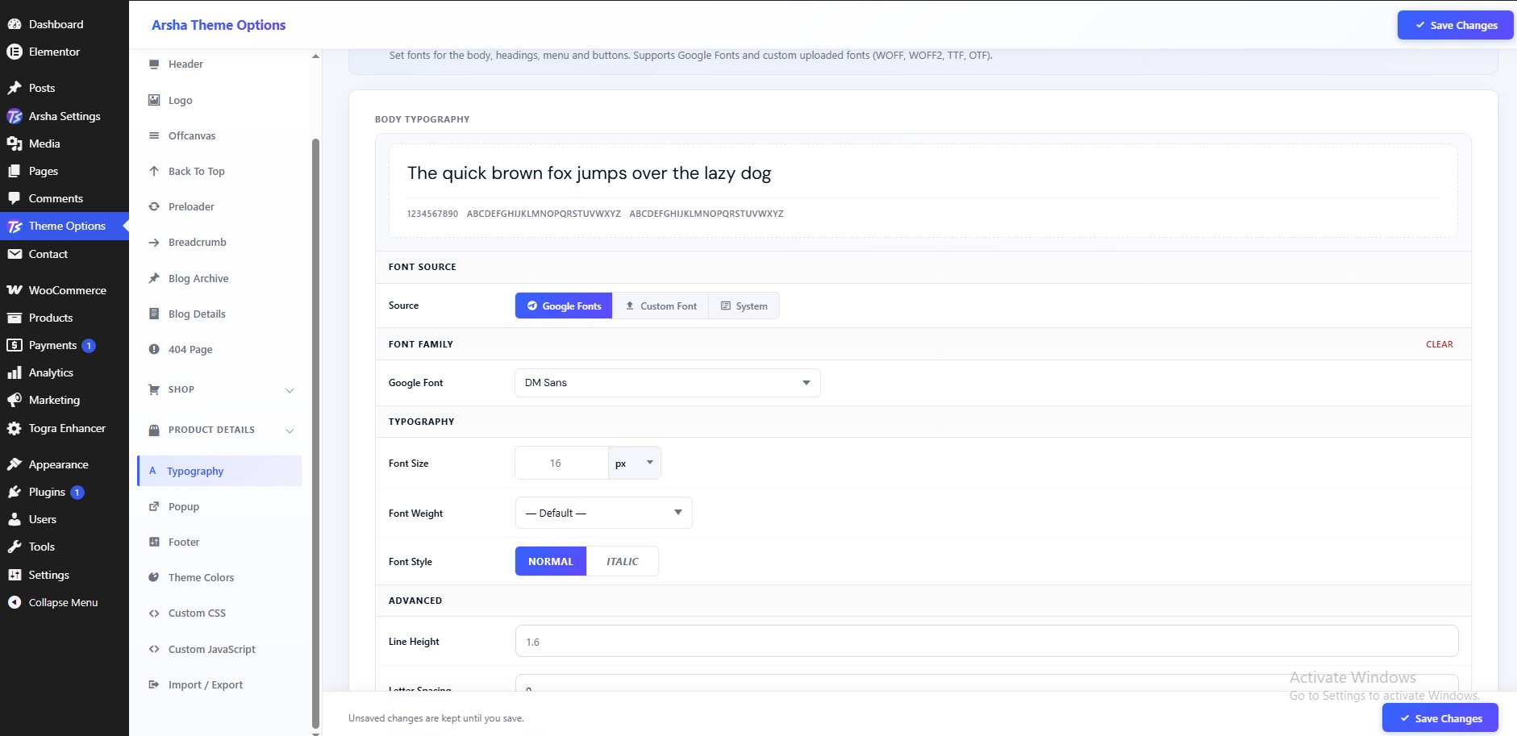The width and height of the screenshot is (1517, 736).
Task: Select Google Fonts as font source
Action: (564, 306)
